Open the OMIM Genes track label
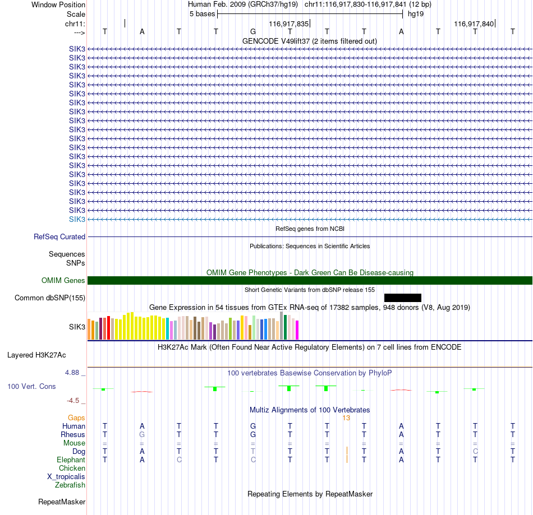 (x=63, y=280)
